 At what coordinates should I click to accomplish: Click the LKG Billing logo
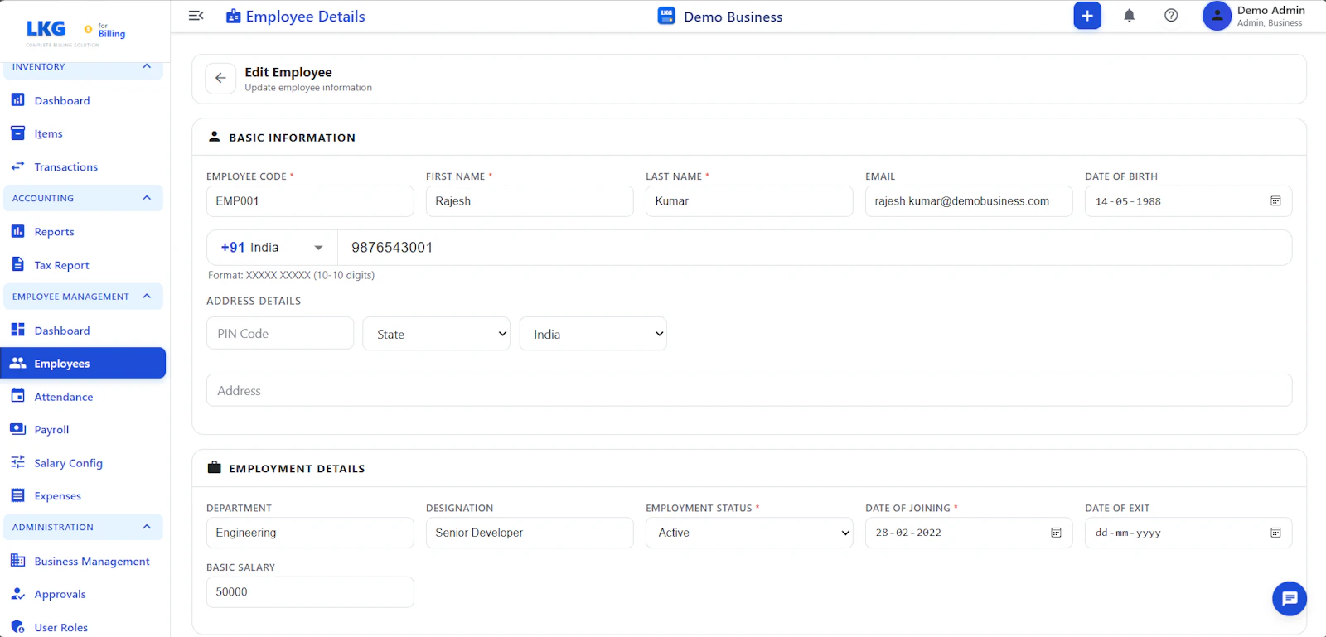coord(75,31)
